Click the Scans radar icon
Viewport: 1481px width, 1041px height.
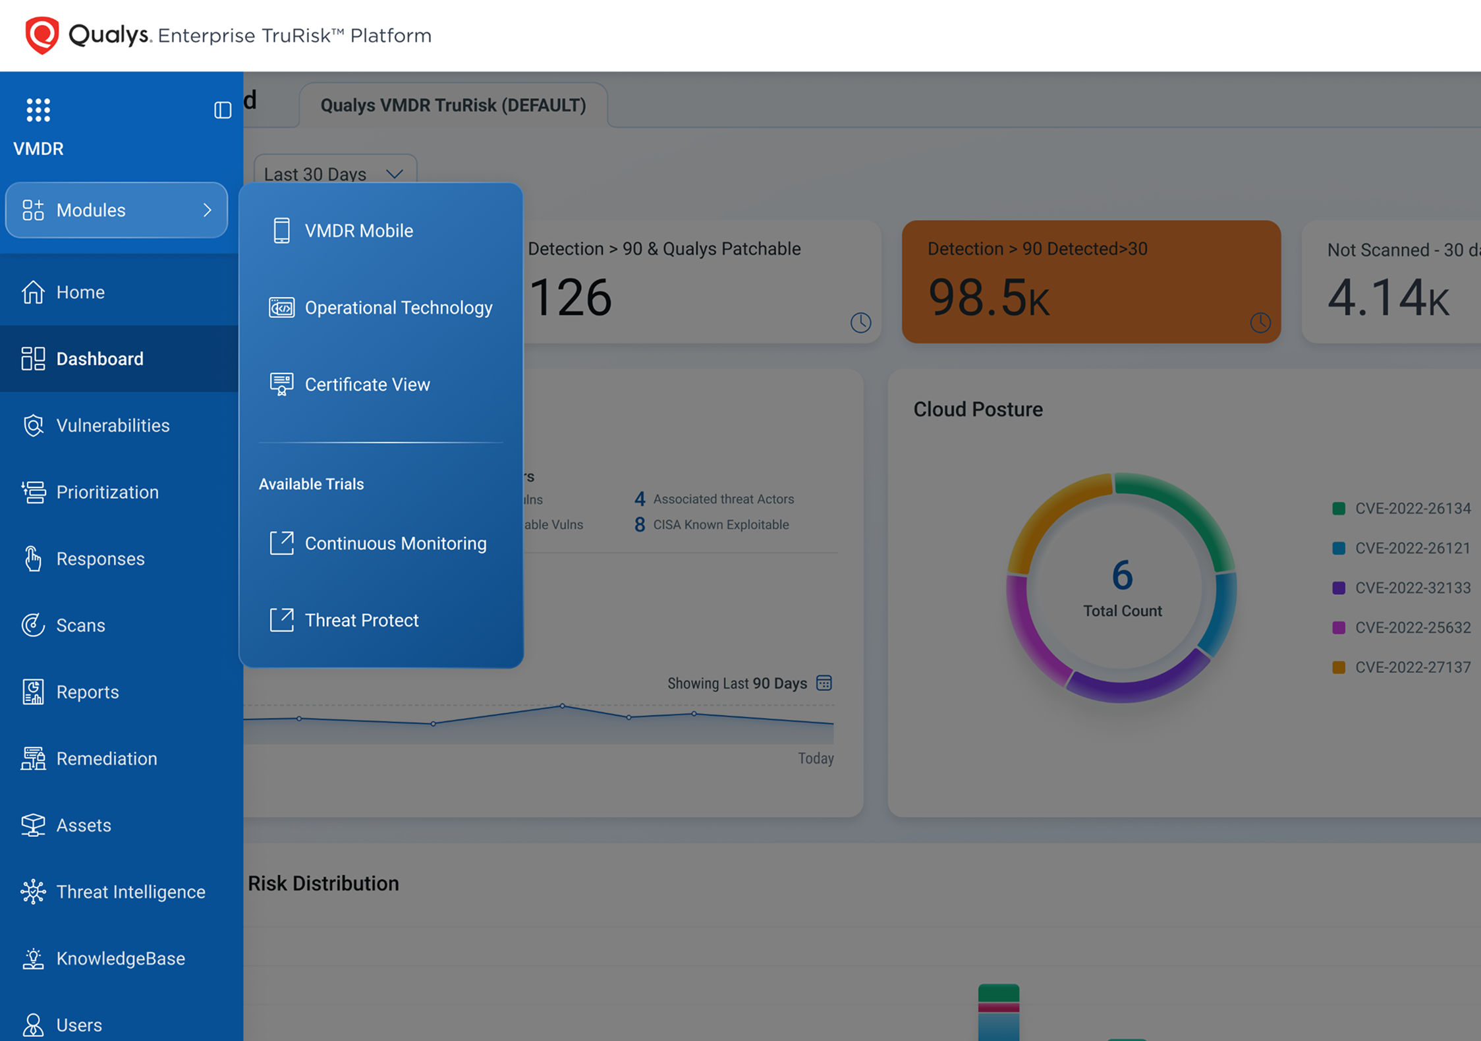click(33, 625)
